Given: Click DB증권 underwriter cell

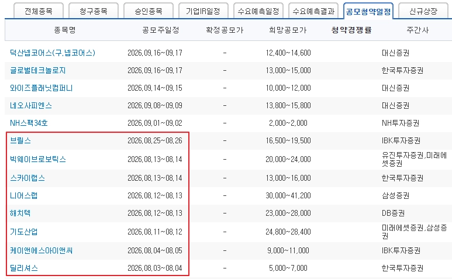Looking at the screenshot, I should [x=393, y=213].
